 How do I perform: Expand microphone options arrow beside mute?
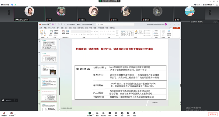[x=7, y=114]
